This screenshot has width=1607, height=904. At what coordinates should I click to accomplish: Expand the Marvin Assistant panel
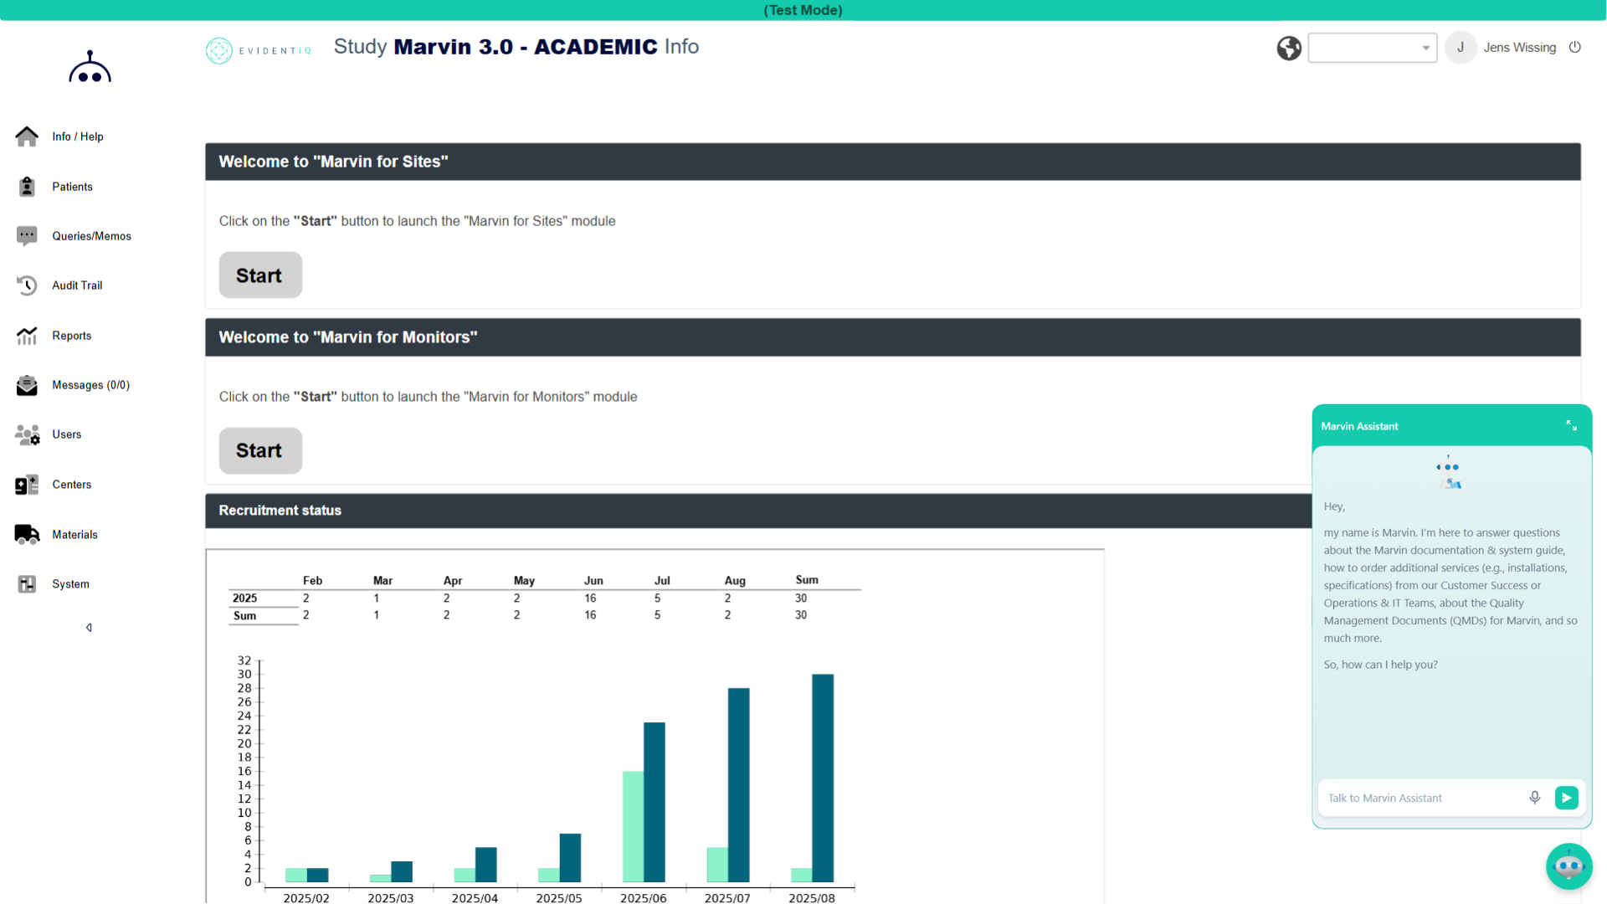coord(1571,426)
